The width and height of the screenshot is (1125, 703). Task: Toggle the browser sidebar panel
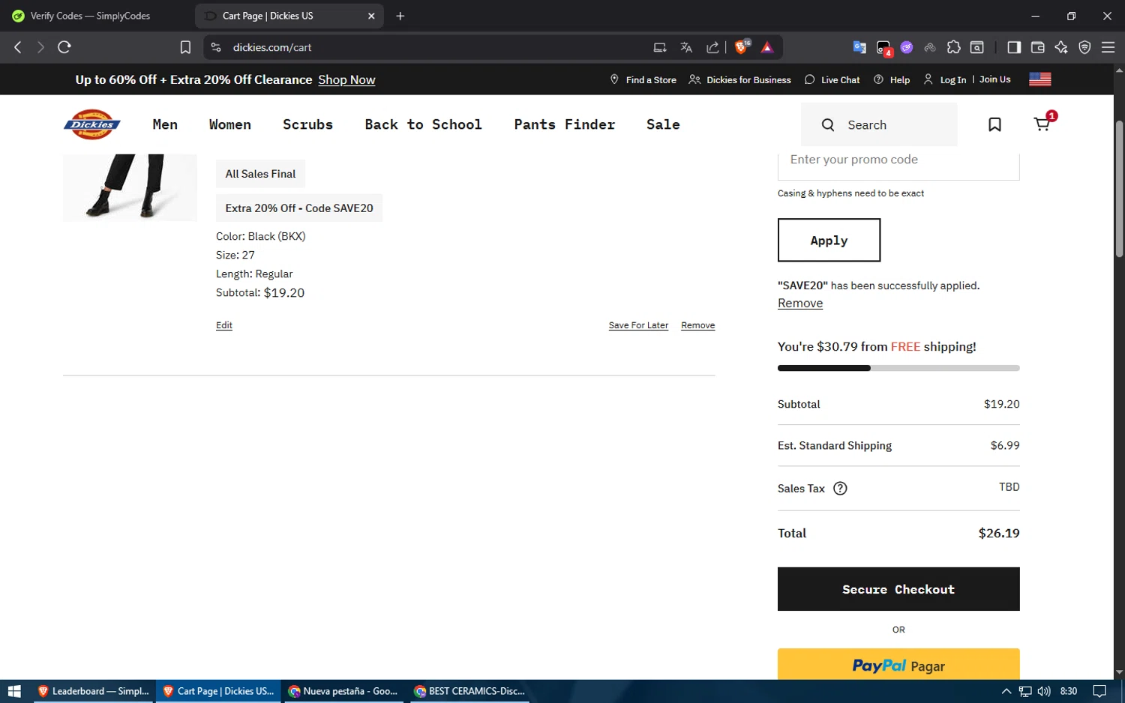pyautogui.click(x=1014, y=47)
